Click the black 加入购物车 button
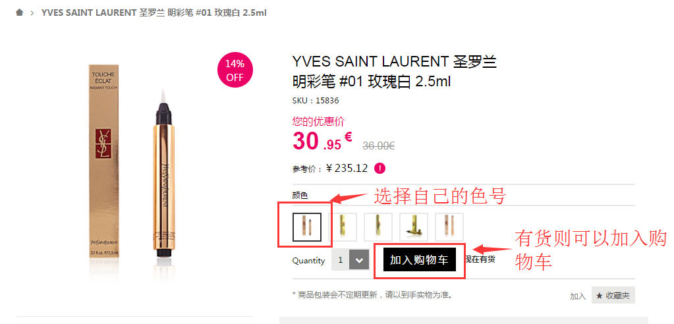The width and height of the screenshot is (674, 324). (x=419, y=259)
